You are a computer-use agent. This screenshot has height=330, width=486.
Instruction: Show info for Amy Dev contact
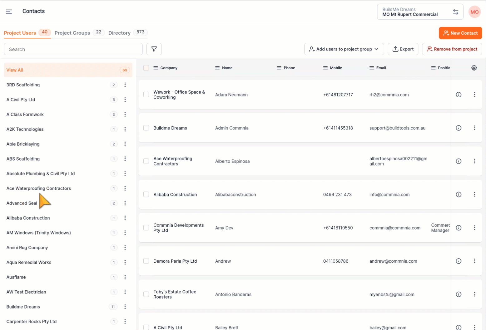point(458,228)
